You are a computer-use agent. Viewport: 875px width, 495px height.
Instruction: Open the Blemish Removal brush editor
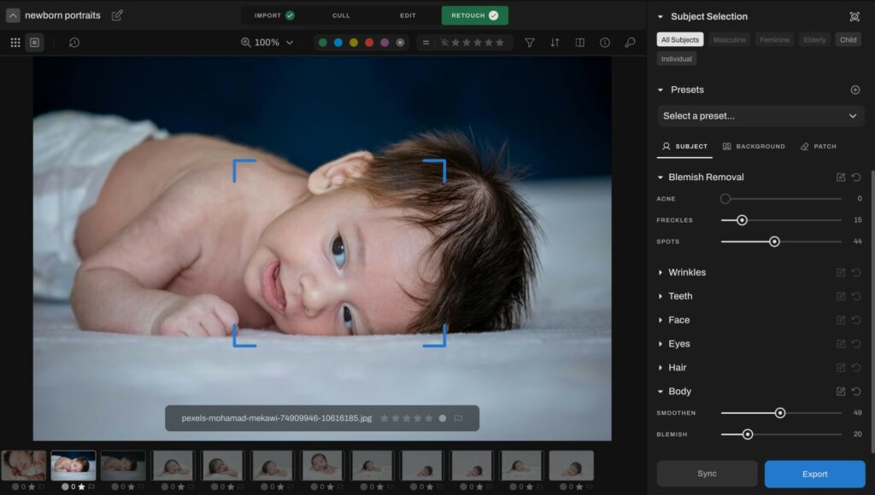pos(842,177)
